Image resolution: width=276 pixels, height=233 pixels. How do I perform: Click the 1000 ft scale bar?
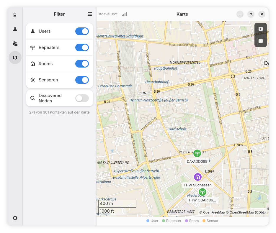113,211
